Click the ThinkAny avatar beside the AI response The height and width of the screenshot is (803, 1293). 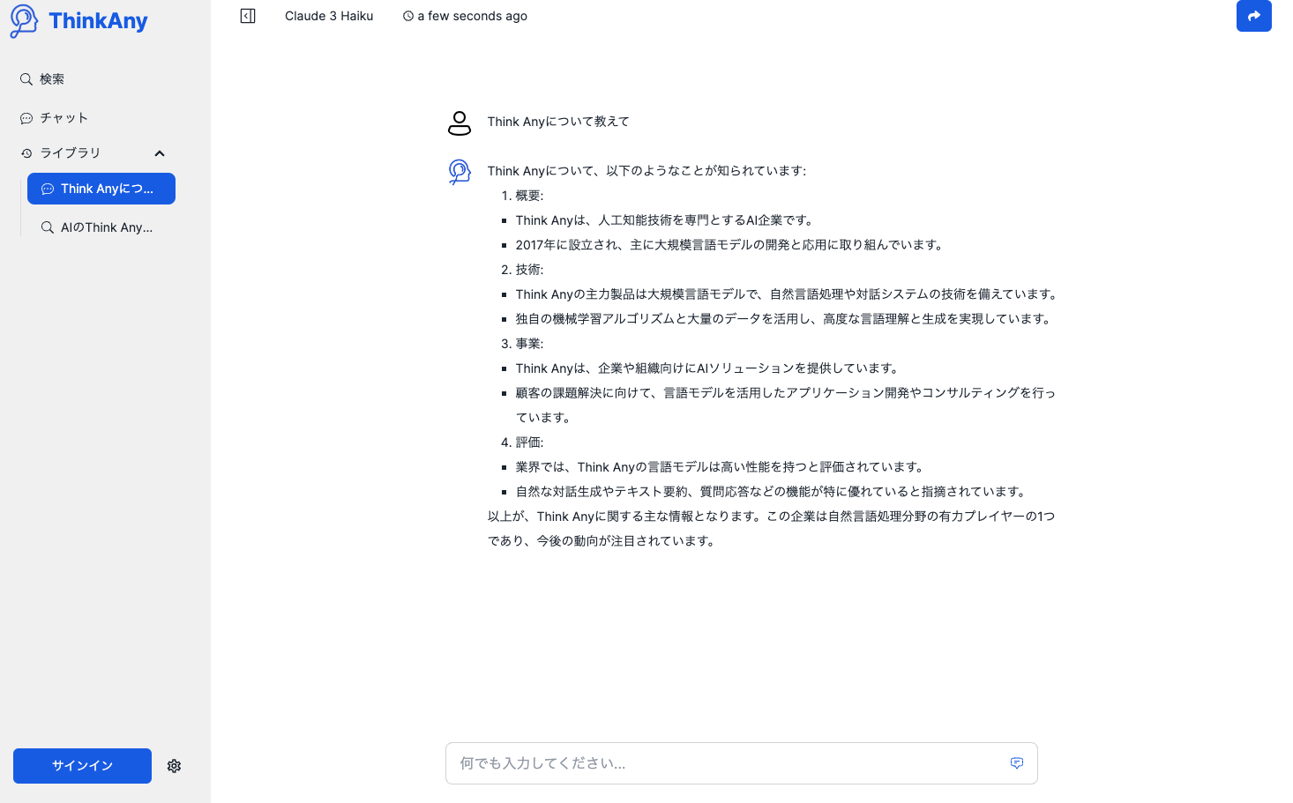(460, 172)
